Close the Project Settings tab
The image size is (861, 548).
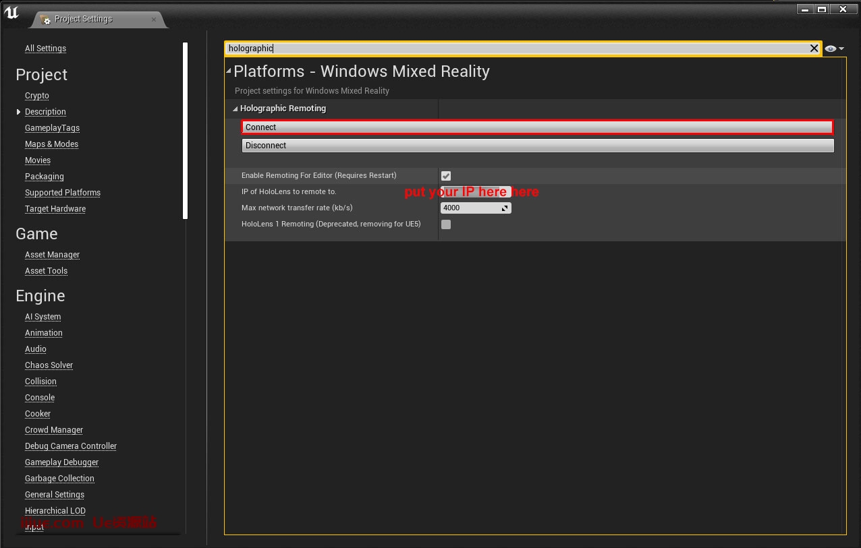(x=154, y=20)
